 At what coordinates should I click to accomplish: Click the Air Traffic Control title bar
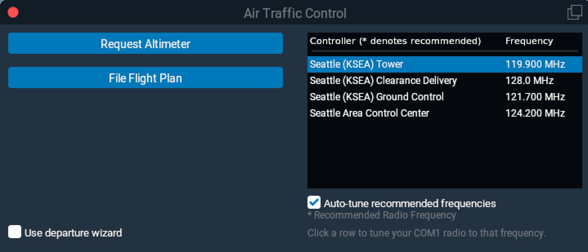[x=294, y=13]
